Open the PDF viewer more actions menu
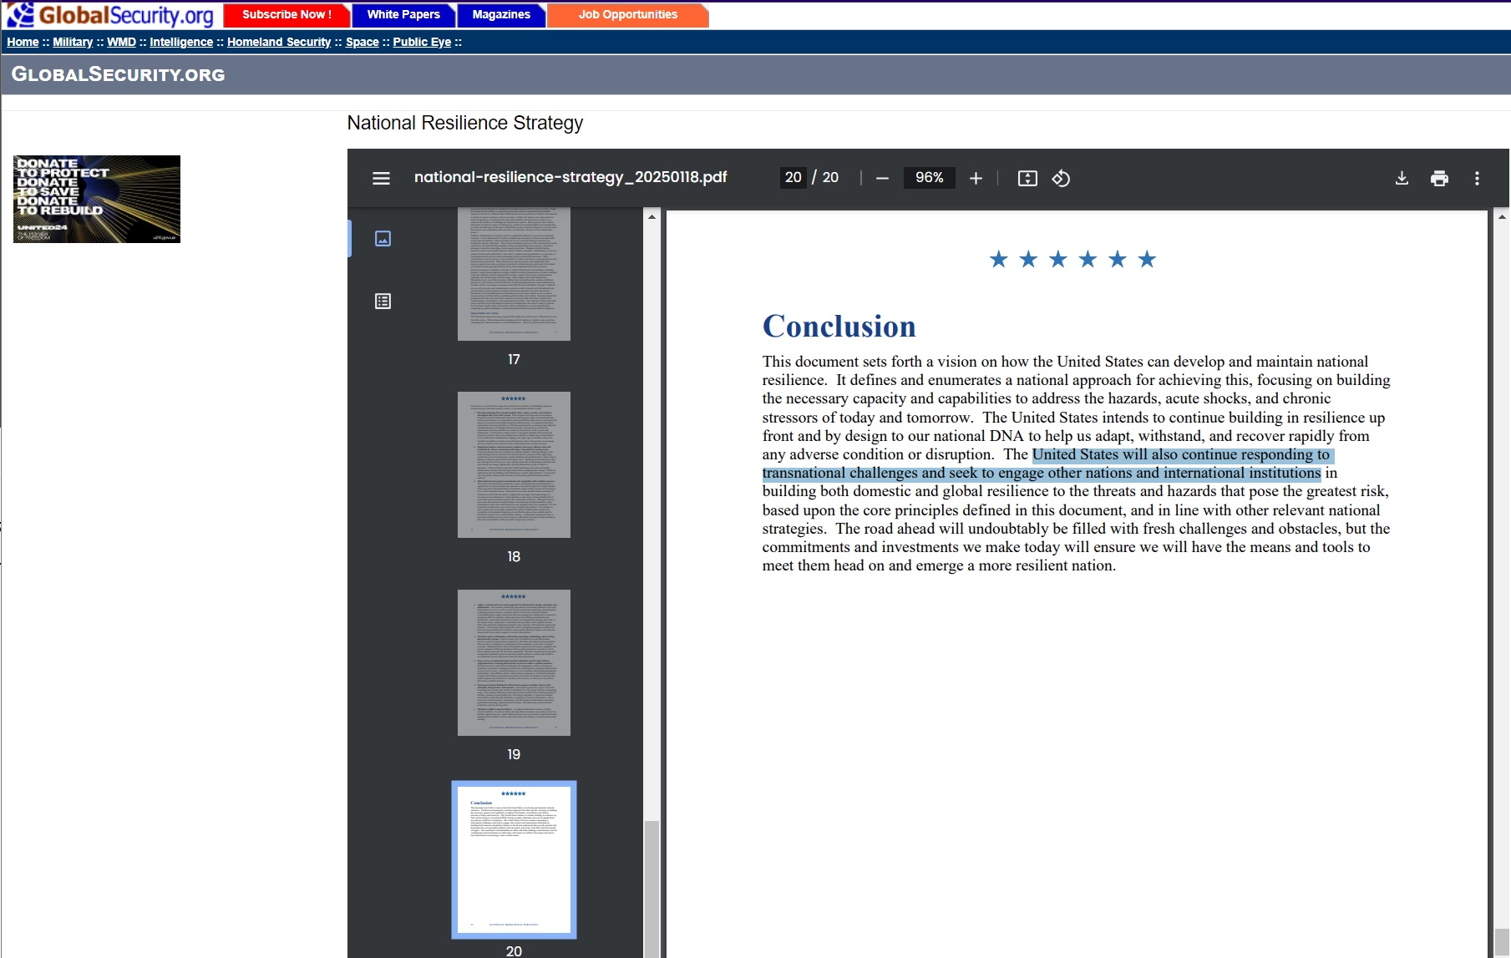 pos(1477,178)
